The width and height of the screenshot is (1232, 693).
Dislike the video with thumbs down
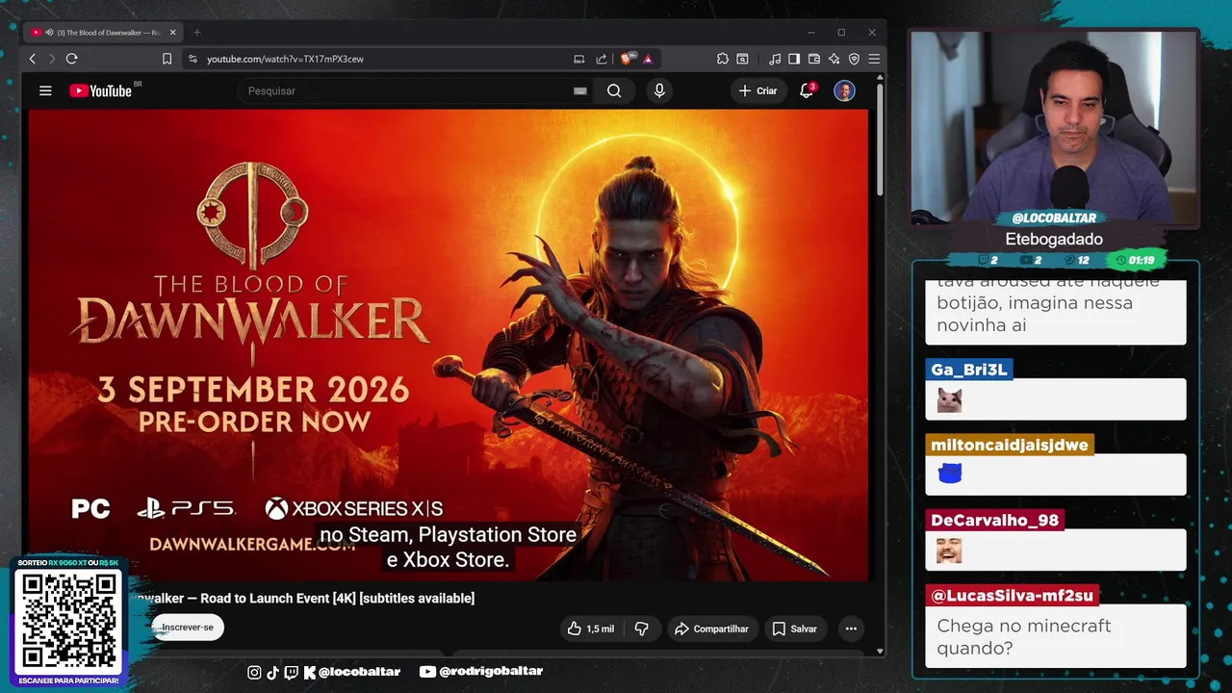pyautogui.click(x=642, y=629)
